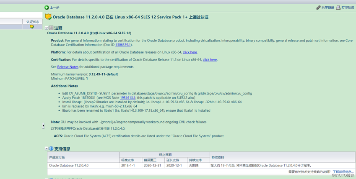Open 共享链接 share link

[x=328, y=8]
